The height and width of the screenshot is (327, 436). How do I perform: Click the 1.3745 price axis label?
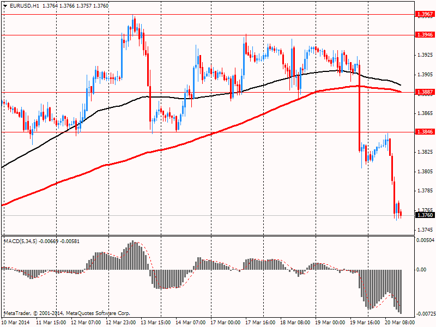(425, 230)
